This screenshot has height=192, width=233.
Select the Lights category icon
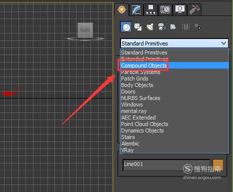(150, 27)
